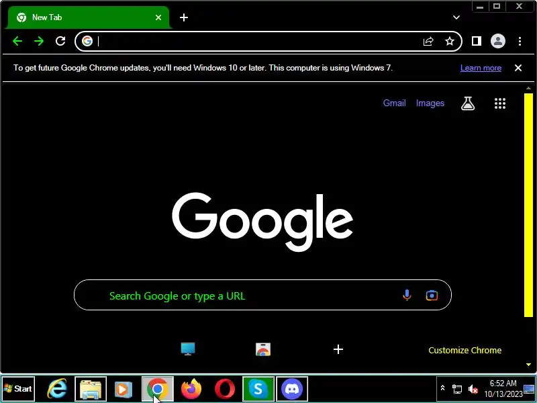Click the scrollbar down arrow

click(x=528, y=365)
